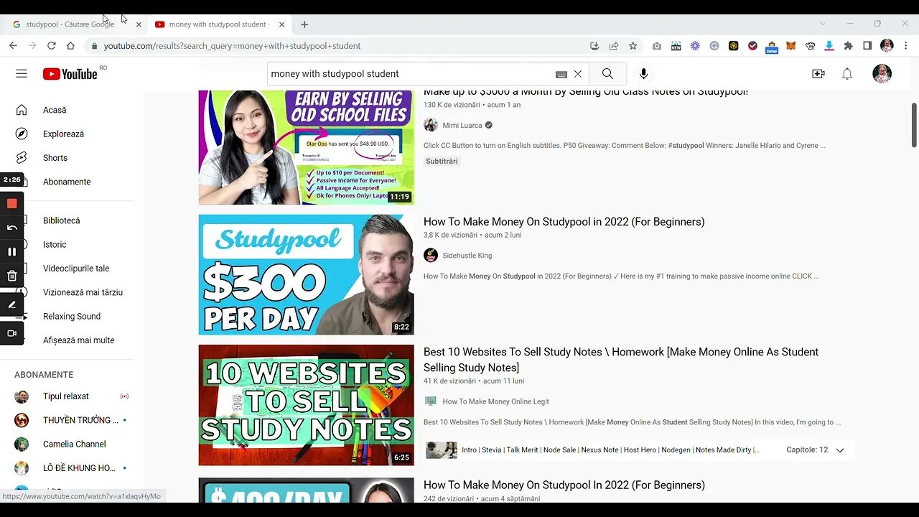919x517 pixels.
Task: Open the Relaxing Sound playlist
Action: coord(72,316)
